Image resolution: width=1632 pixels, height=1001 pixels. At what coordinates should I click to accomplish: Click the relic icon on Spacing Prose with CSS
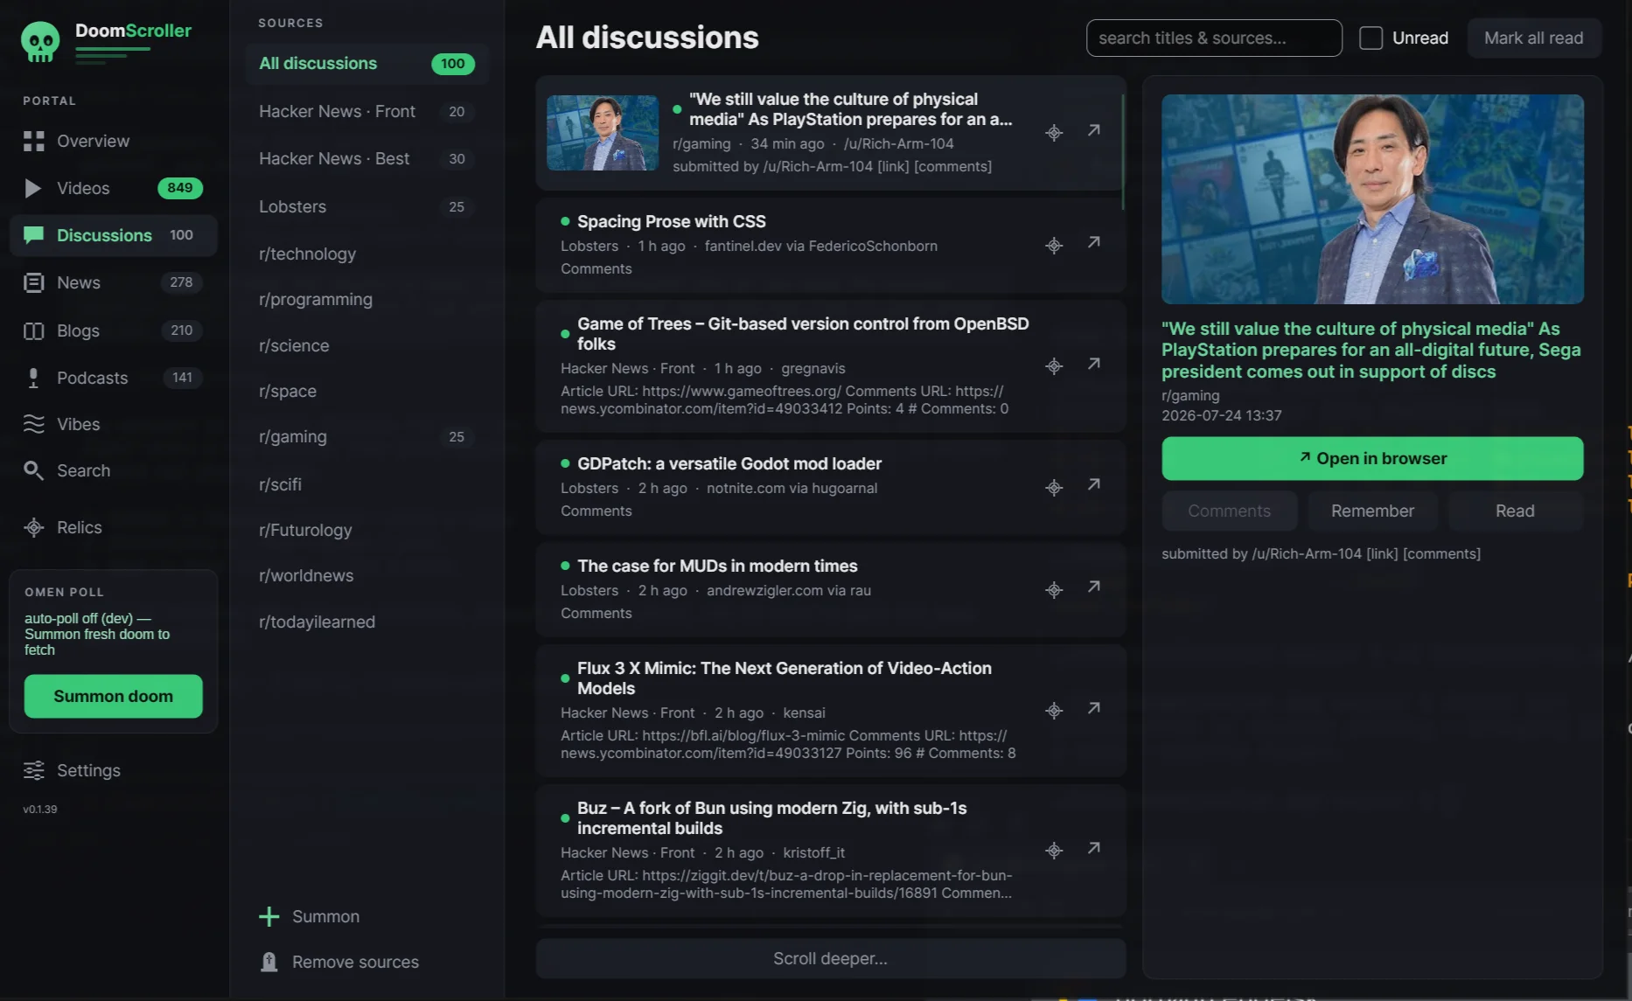click(1054, 246)
